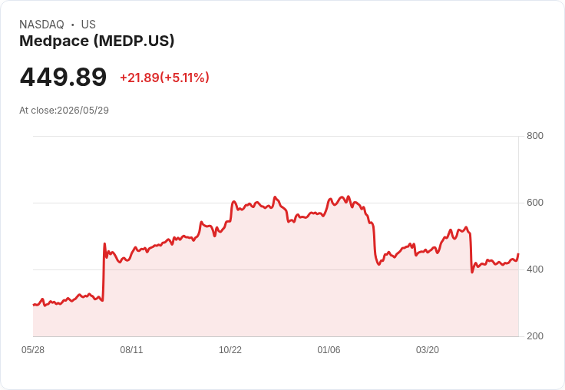This screenshot has height=390, width=565.
Task: Click the chart line start above 05/28
Action: [34, 305]
